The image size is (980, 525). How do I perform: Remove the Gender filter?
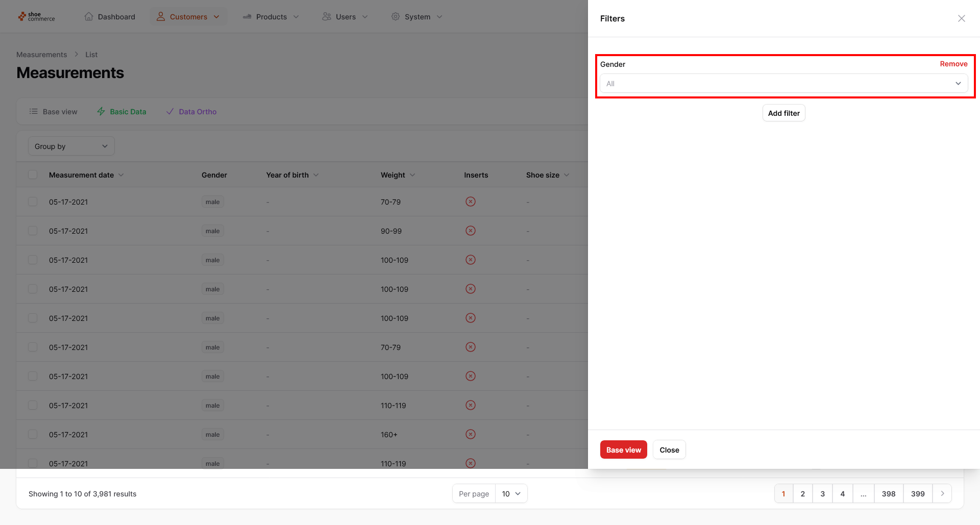point(953,64)
